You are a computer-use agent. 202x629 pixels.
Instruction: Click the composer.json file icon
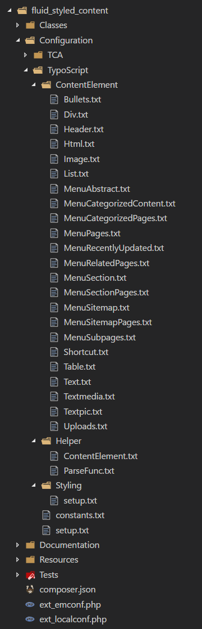pyautogui.click(x=30, y=589)
